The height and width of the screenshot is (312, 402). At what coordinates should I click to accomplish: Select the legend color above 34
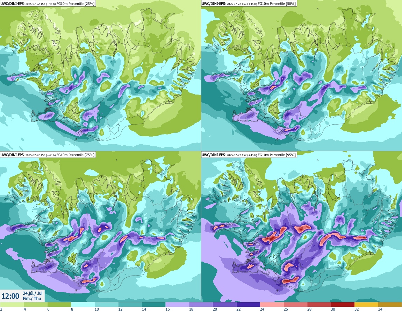pyautogui.click(x=390, y=305)
